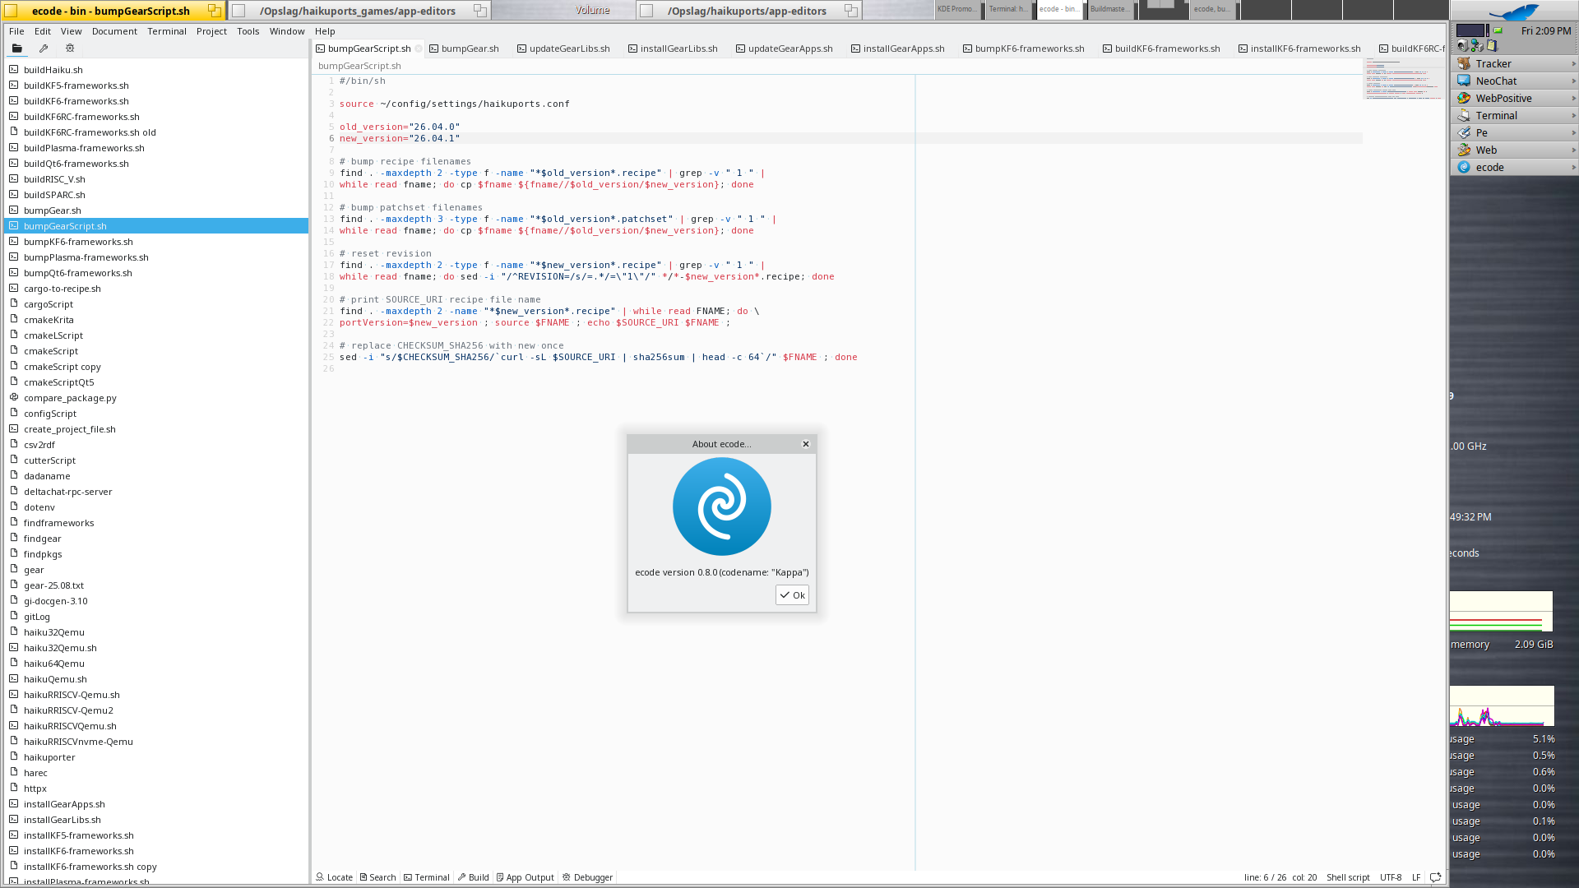
Task: Open the View menu
Action: (72, 31)
